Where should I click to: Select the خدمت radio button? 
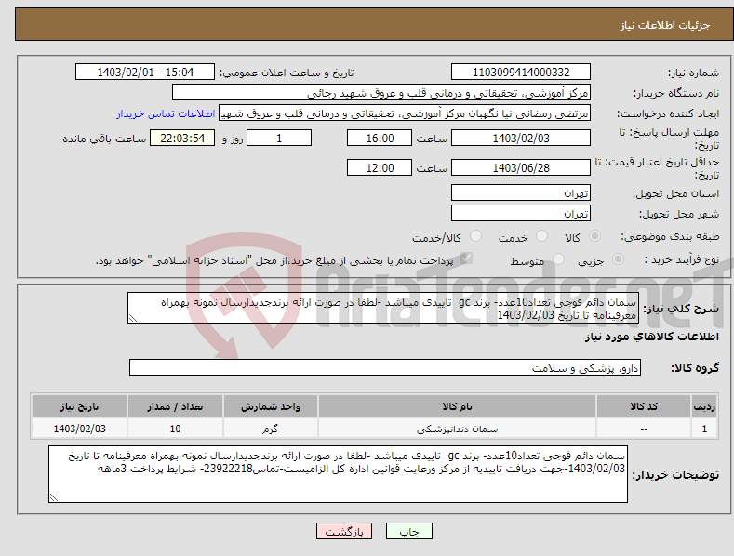tap(541, 236)
